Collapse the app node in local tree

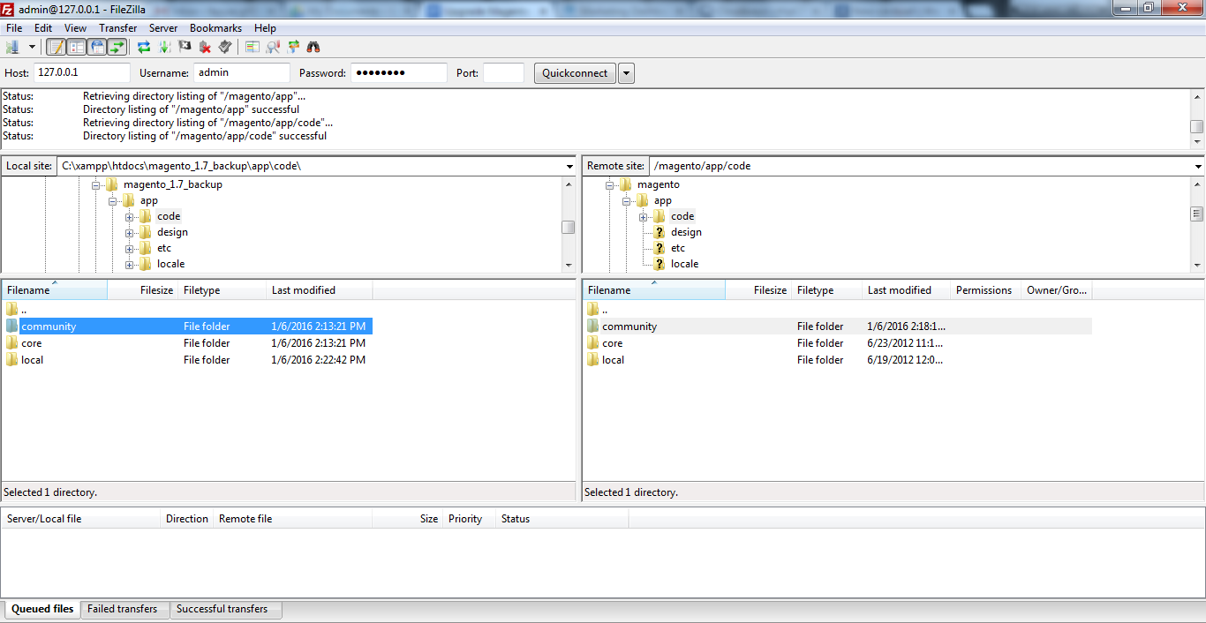pos(113,201)
